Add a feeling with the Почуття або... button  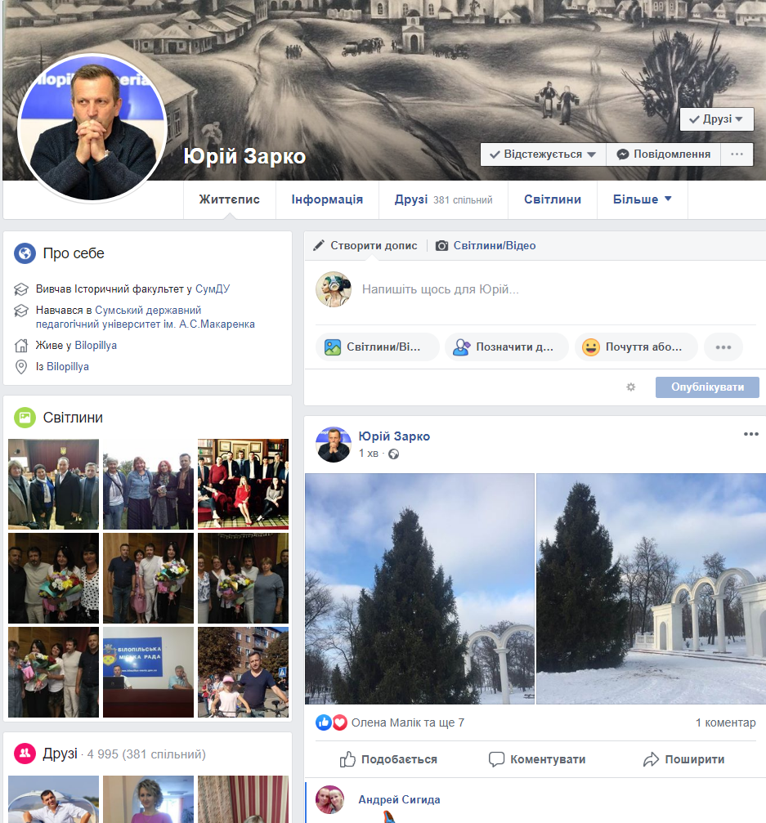tap(636, 347)
